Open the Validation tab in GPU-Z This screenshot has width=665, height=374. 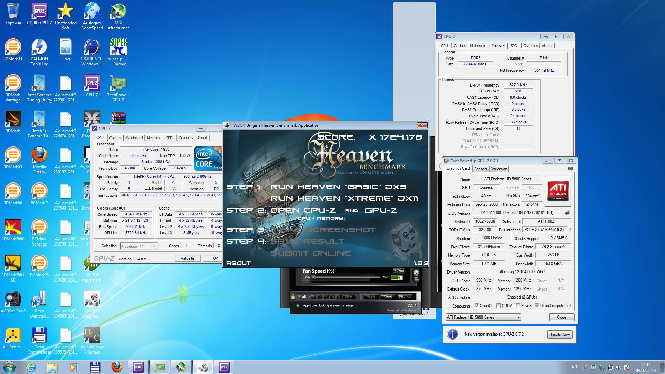click(499, 169)
